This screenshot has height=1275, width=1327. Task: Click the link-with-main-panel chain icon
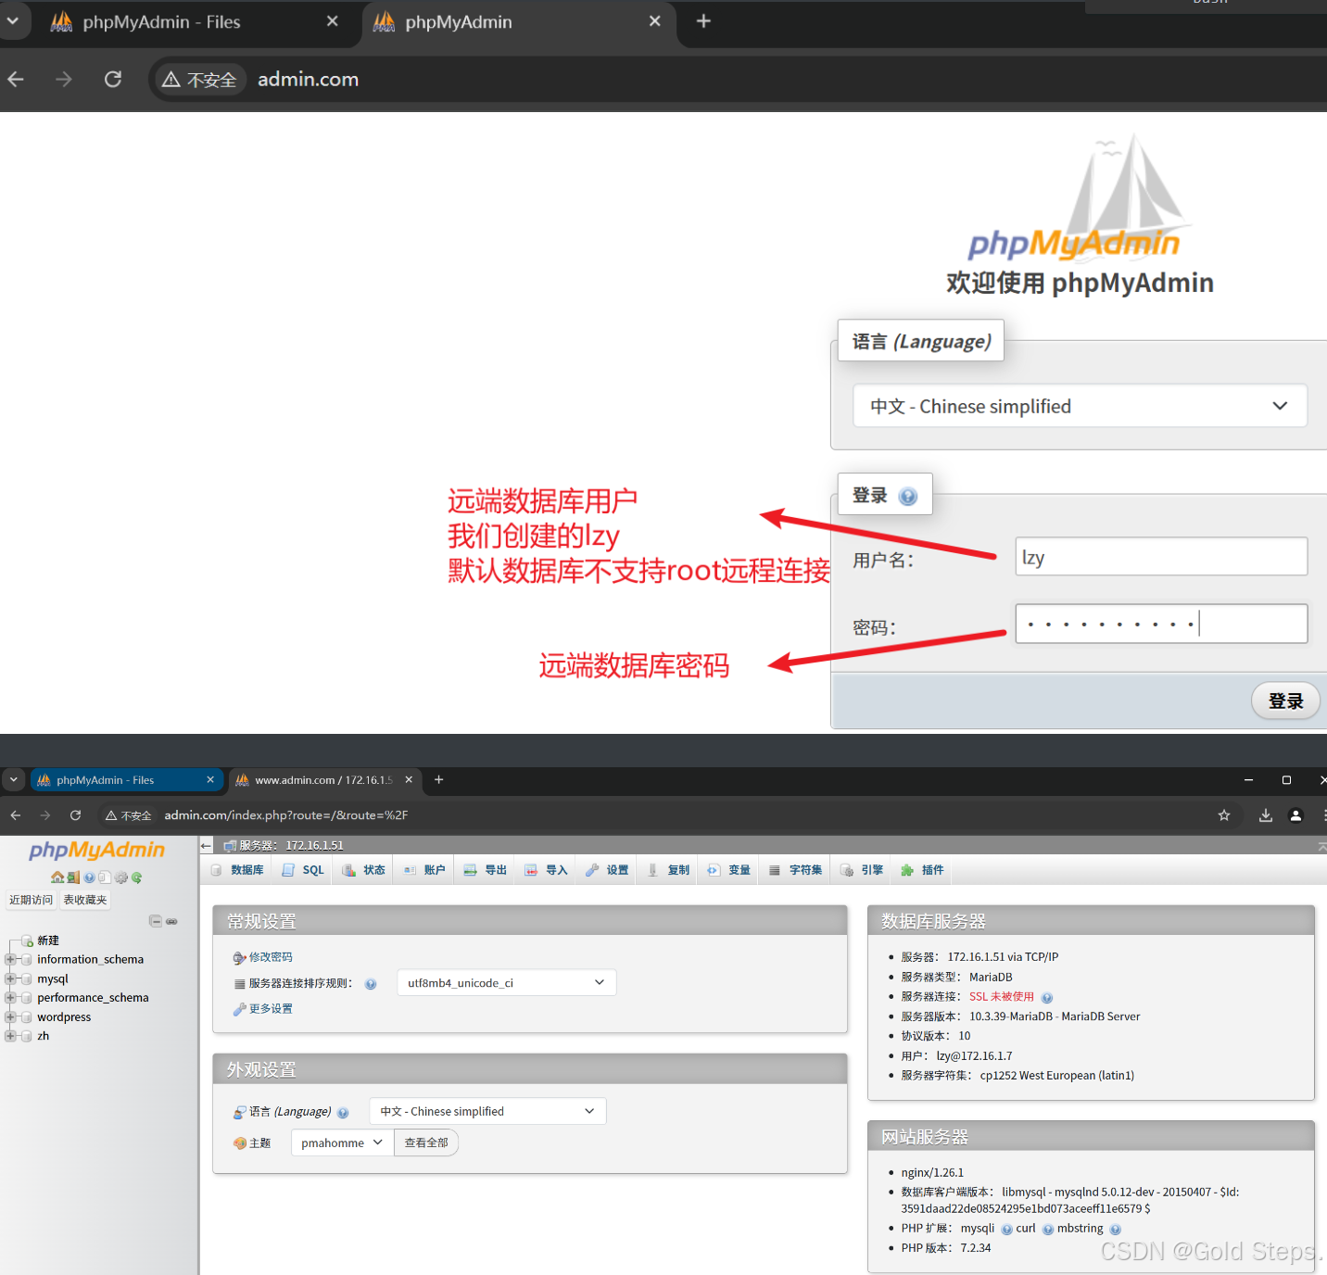(x=171, y=921)
